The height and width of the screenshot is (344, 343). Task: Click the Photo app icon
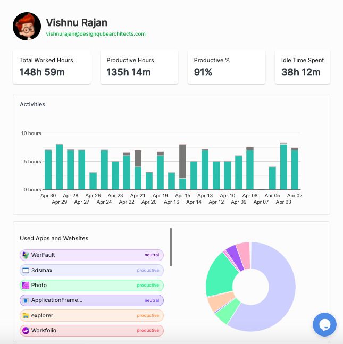[x=26, y=285]
